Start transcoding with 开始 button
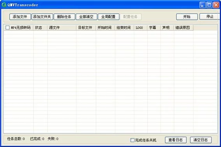Screen dimensions: 221x147 pos(187,17)
